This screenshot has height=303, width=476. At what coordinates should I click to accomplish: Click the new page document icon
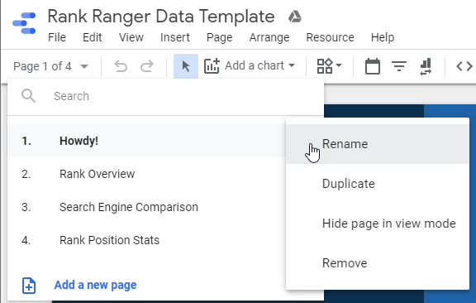point(29,286)
